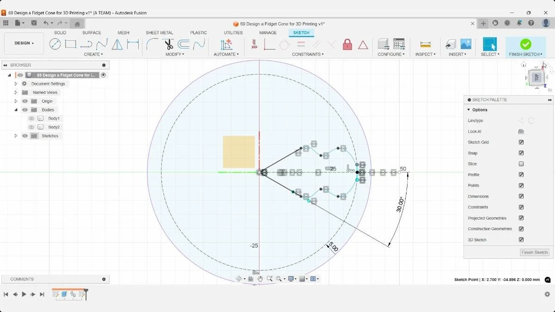Click the Save icon

click(34, 23)
